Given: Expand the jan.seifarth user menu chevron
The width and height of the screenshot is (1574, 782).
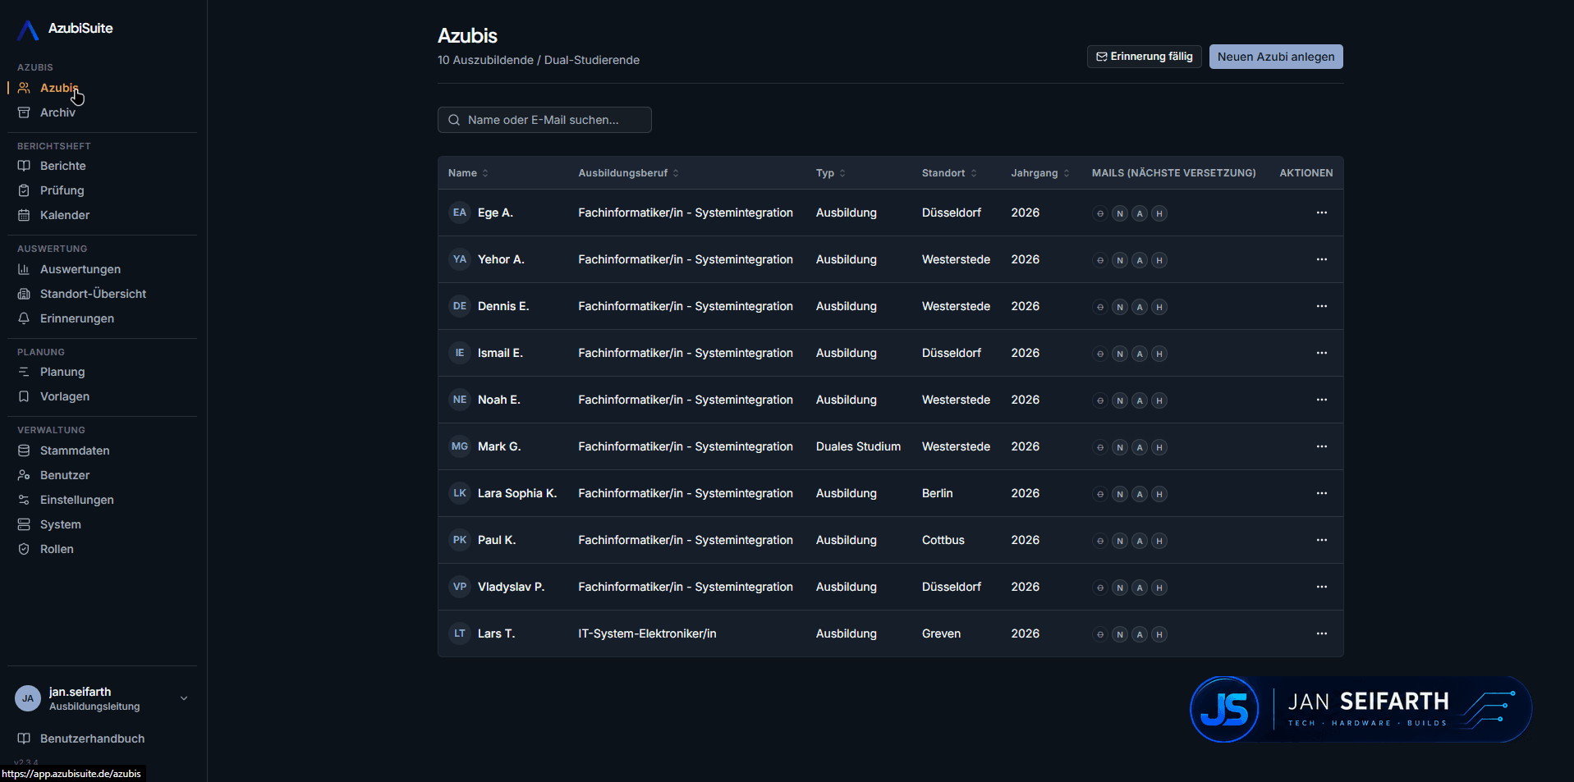Looking at the screenshot, I should pos(184,698).
